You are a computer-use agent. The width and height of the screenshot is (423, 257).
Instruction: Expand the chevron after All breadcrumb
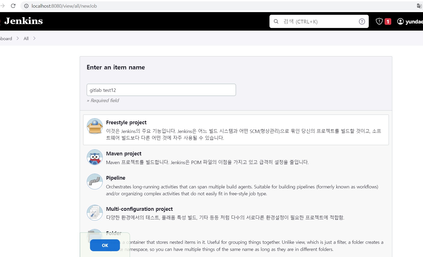pyautogui.click(x=34, y=38)
